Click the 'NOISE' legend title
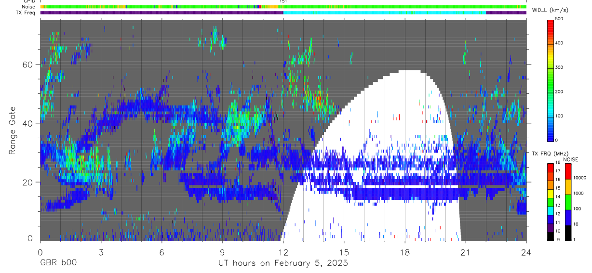This screenshot has height=273, width=592. coord(571,159)
